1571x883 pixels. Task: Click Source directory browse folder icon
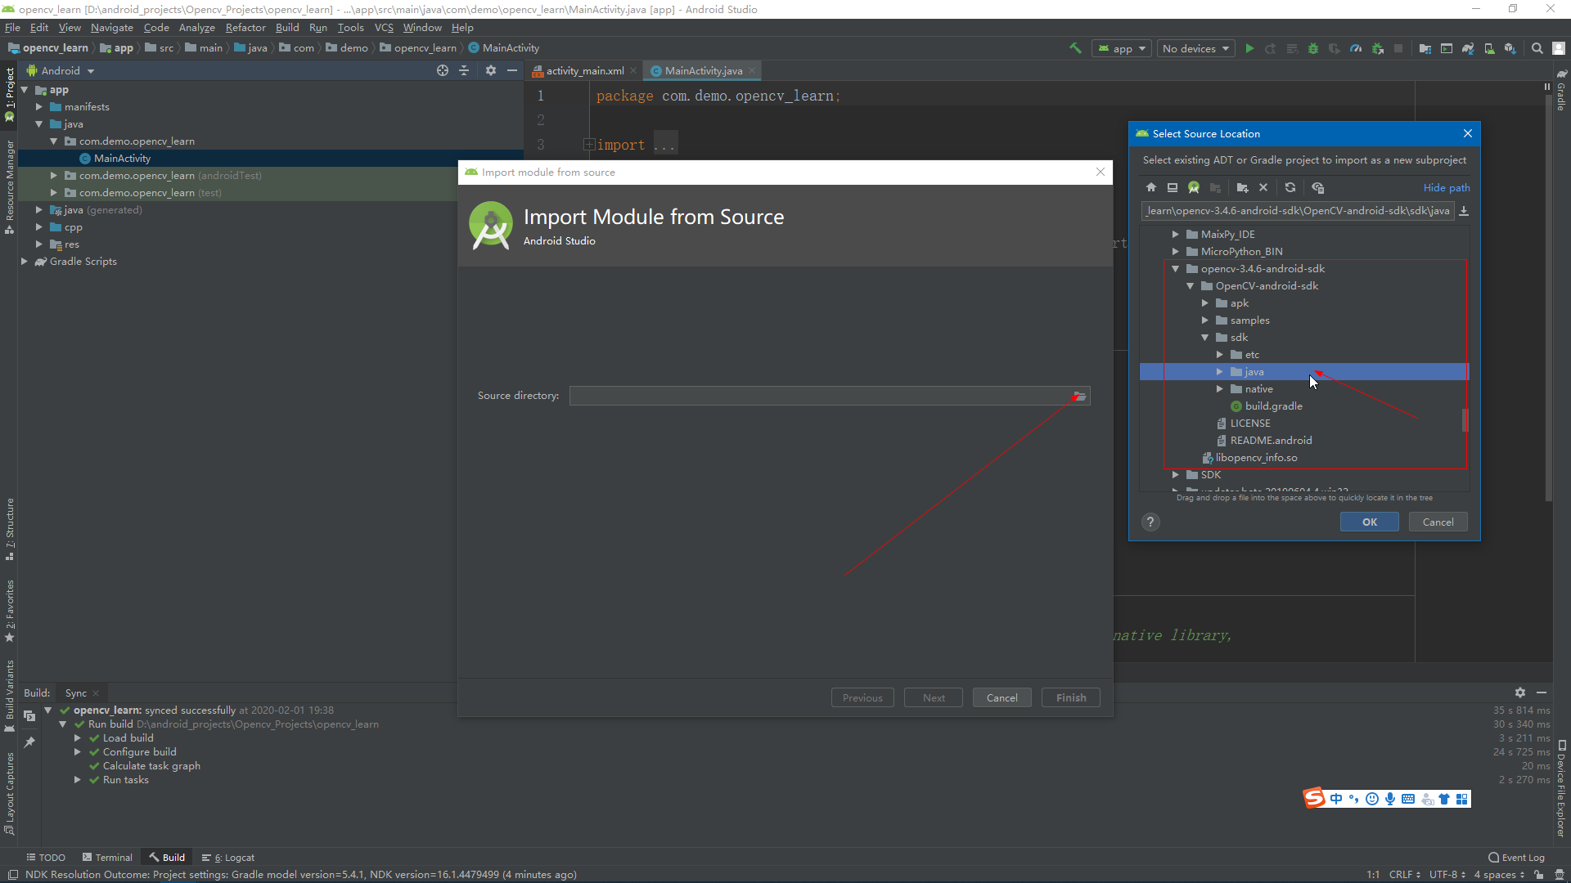point(1079,397)
